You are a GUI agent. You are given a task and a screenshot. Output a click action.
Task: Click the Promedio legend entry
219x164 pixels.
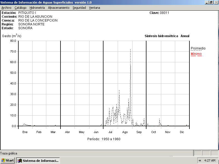point(198,48)
